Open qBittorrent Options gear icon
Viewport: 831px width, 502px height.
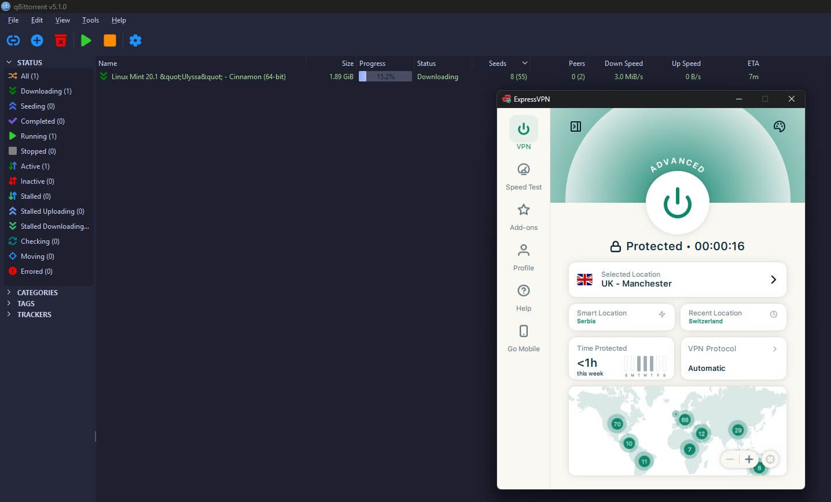[x=135, y=40]
